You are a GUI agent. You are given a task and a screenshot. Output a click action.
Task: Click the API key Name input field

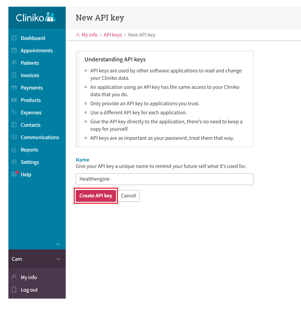(x=164, y=179)
